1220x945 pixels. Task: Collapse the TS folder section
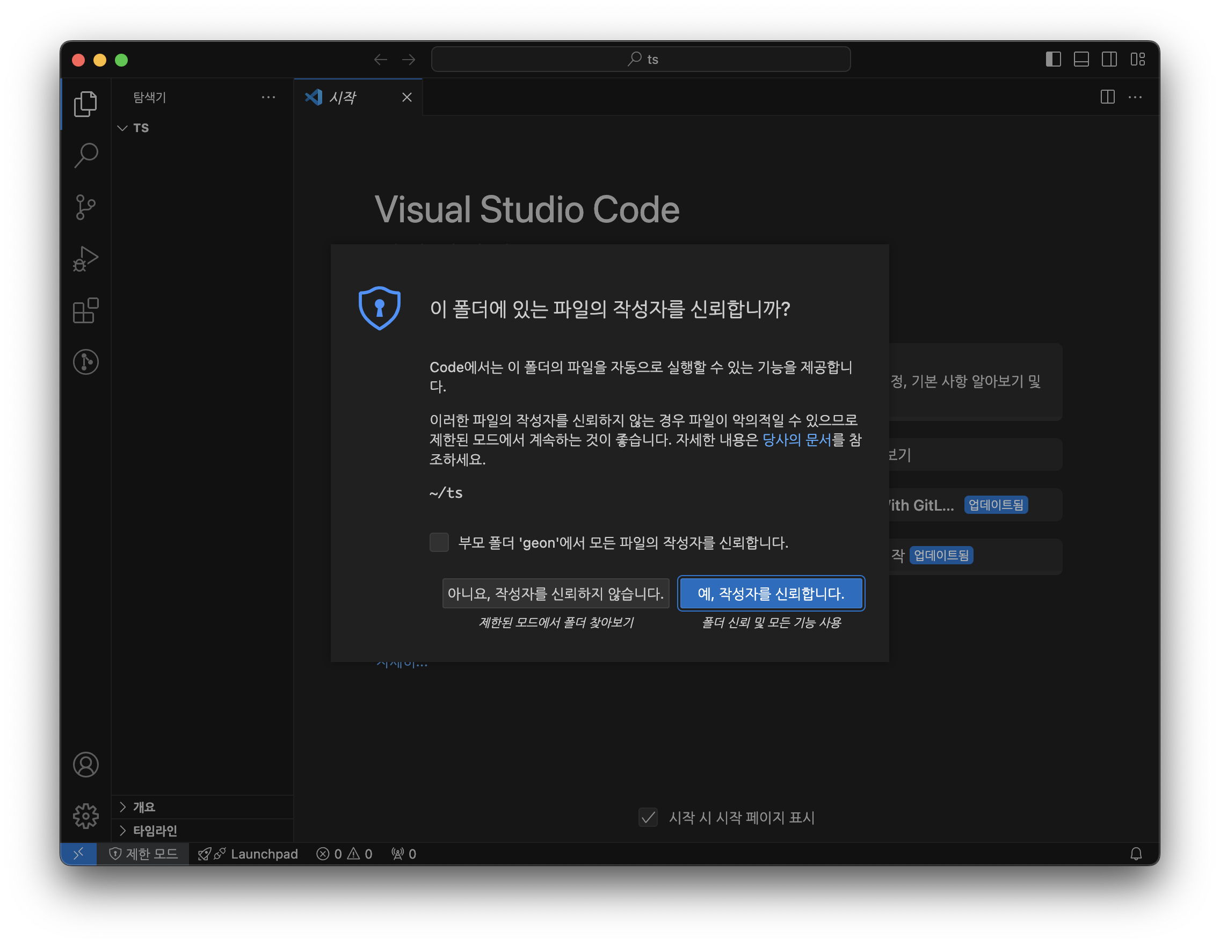click(123, 128)
